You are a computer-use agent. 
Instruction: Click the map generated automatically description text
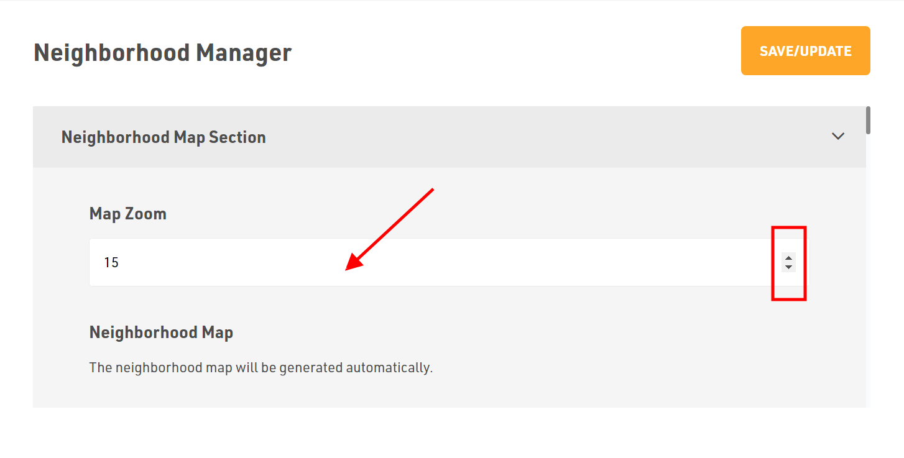[261, 367]
